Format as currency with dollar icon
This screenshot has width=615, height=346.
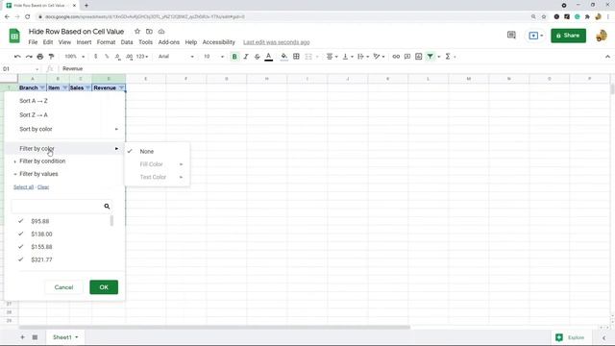coord(95,57)
